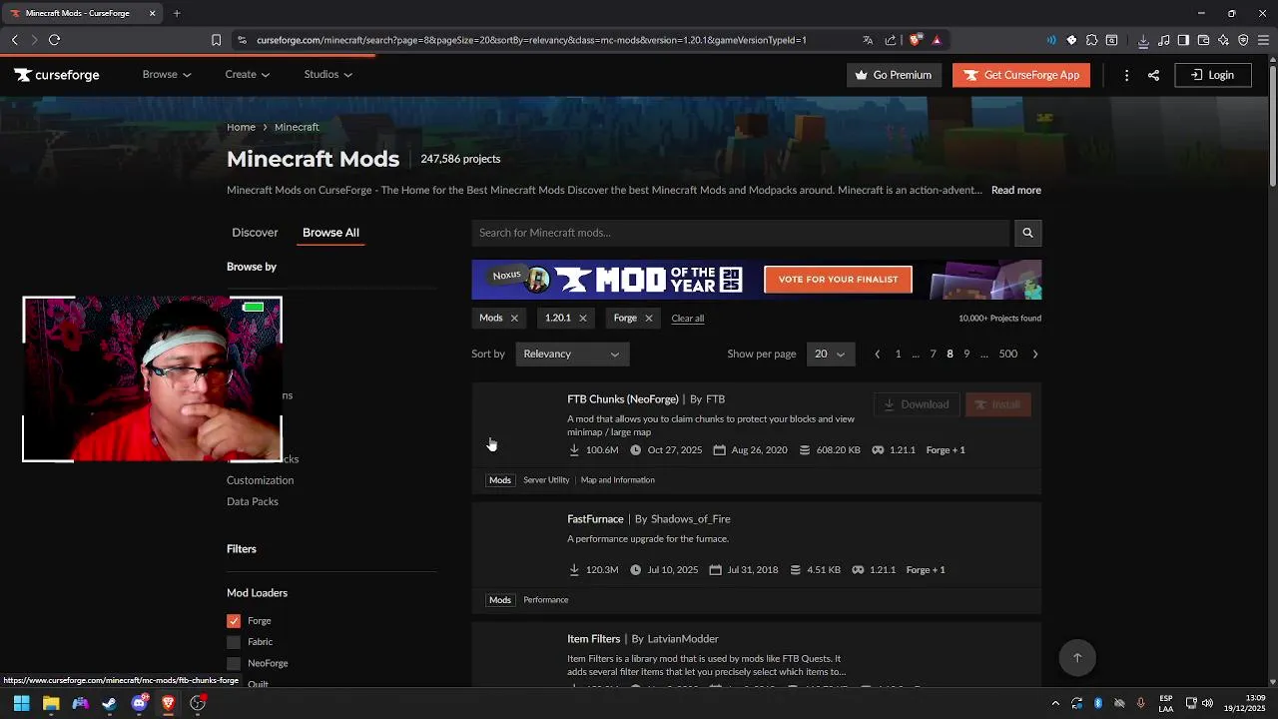Screen dimensions: 1278x719
Task: Click browser reload button
Action: click(54, 40)
